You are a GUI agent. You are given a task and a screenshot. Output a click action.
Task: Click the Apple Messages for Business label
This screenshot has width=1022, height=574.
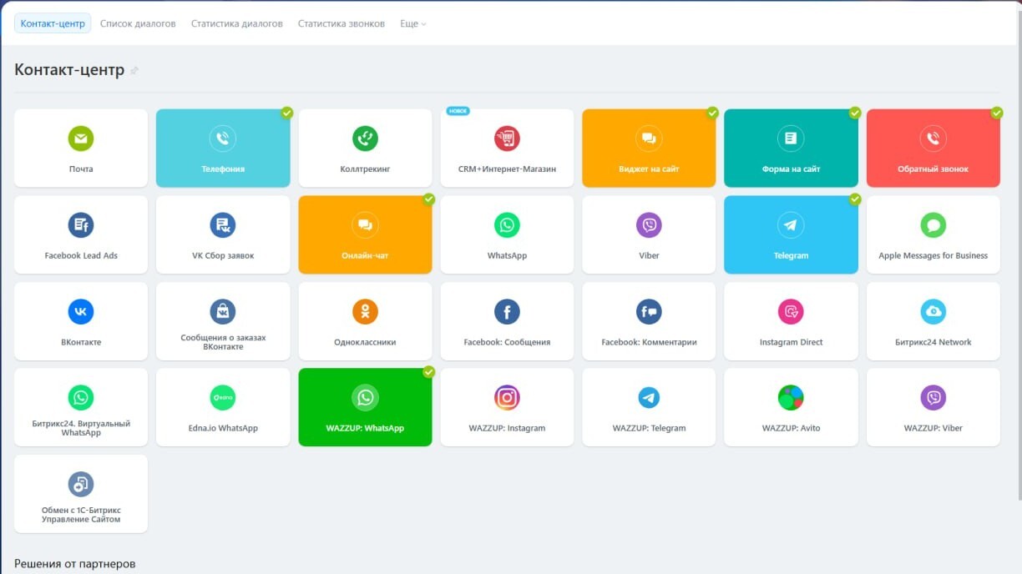click(933, 256)
